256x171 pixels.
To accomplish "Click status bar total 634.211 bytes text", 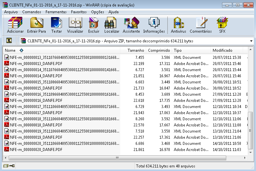I will point(165,166).
